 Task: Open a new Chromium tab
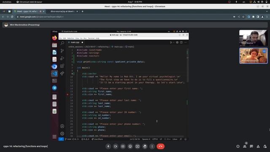[83, 11]
